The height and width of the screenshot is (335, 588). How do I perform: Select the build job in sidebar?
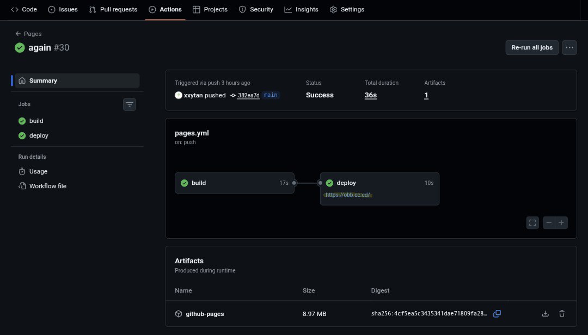(36, 121)
